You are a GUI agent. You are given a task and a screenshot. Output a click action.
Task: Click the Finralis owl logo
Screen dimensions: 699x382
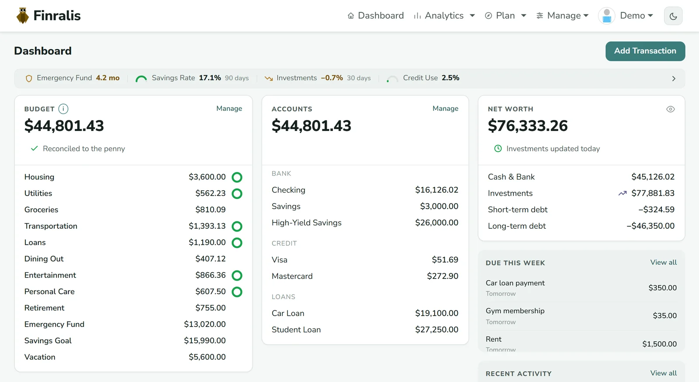(23, 16)
